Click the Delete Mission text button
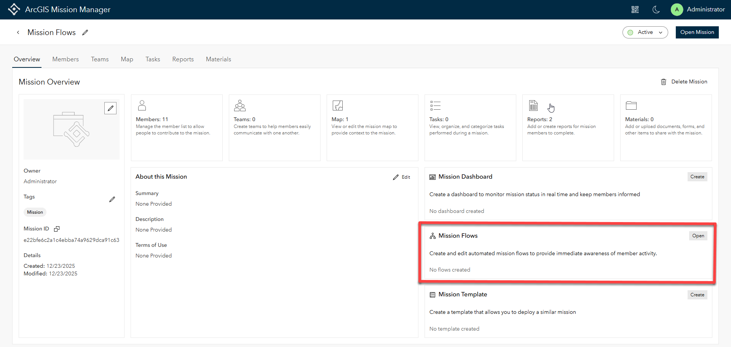This screenshot has width=731, height=347. click(x=690, y=82)
